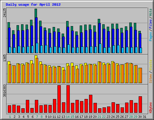Click the red KBytes bar for day 12

[x=59, y=99]
